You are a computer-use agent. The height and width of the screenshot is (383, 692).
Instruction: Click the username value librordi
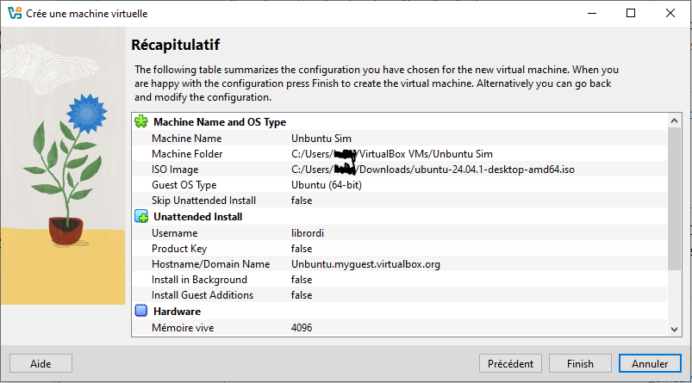tap(307, 233)
